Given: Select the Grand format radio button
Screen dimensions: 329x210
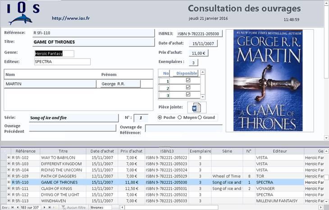Looking at the screenshot, I should pyautogui.click(x=200, y=118).
